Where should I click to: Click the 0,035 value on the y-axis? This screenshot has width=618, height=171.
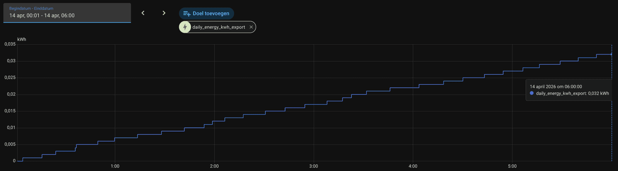pyautogui.click(x=10, y=44)
